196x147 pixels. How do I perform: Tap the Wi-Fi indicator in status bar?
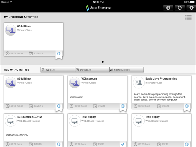pyautogui.click(x=11, y=2)
